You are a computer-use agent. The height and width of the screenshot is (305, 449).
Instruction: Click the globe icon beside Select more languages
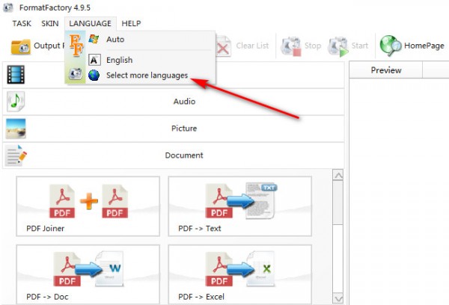pyautogui.click(x=94, y=76)
